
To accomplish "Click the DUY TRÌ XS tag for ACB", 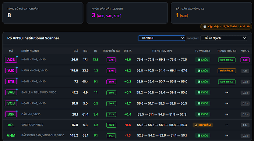I will pyautogui.click(x=227, y=60).
